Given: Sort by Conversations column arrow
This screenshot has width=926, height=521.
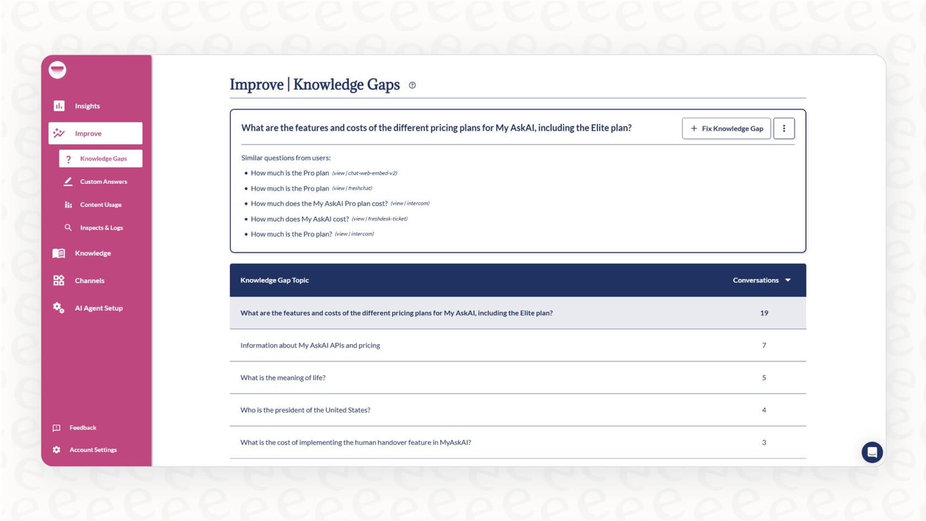Looking at the screenshot, I should pos(788,280).
